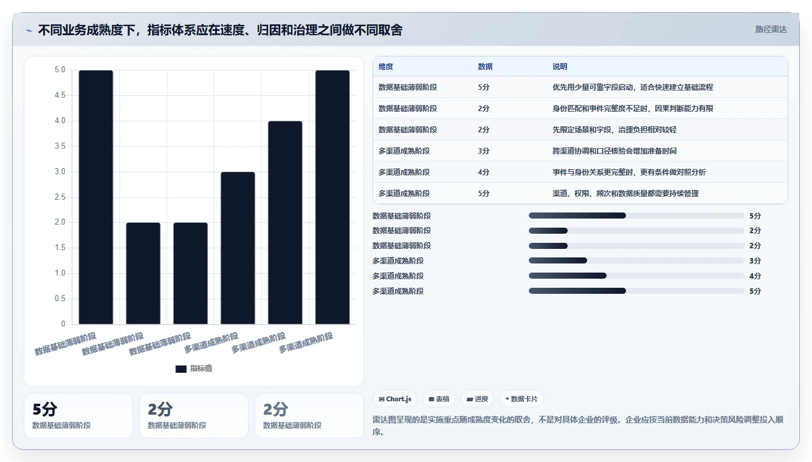Toggle the 指标值 legend item under the chart

pyautogui.click(x=194, y=369)
